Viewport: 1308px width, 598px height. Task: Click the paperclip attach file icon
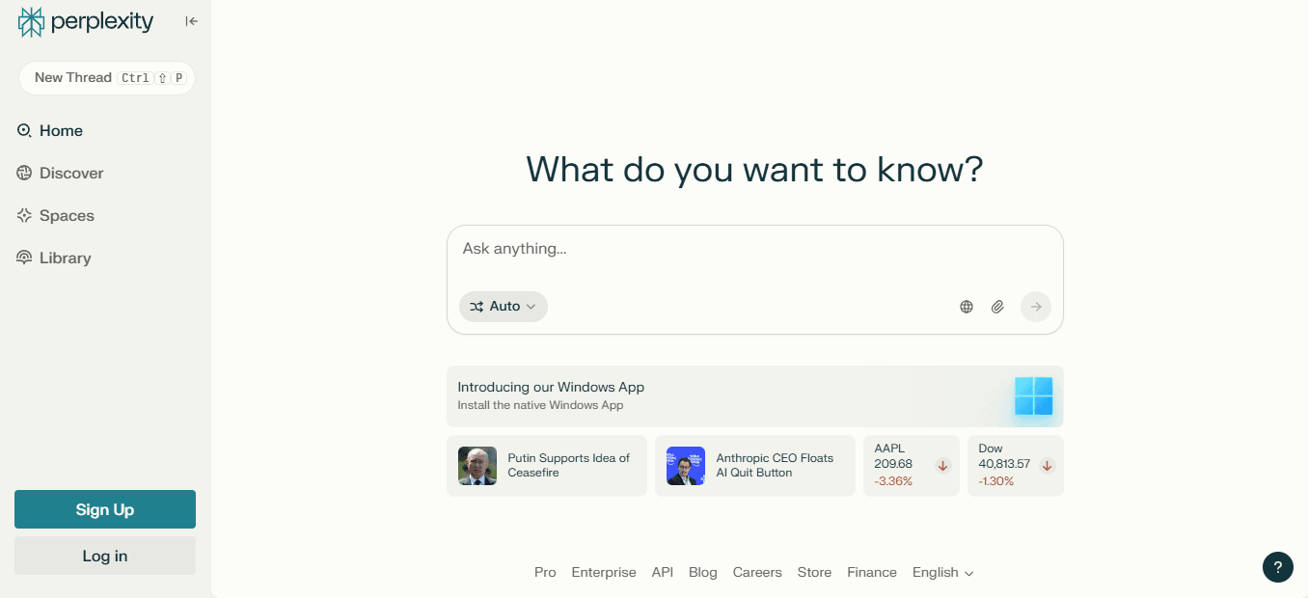point(997,307)
